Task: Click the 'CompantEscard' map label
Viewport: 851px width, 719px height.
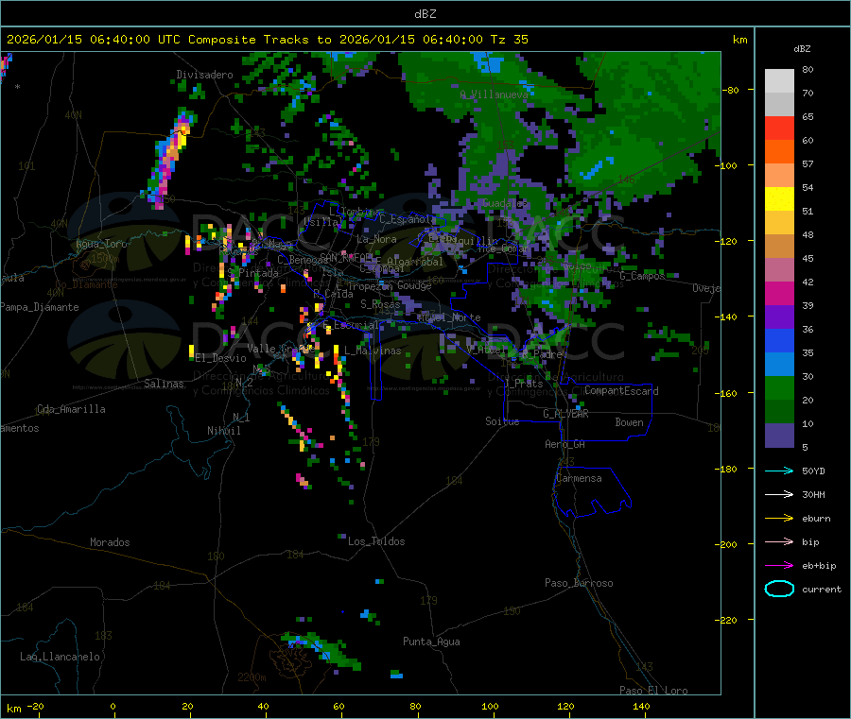Action: (621, 391)
